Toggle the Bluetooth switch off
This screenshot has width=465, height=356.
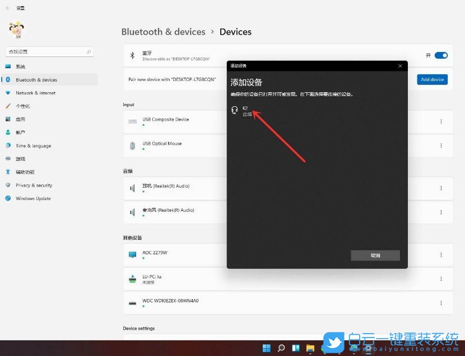[x=441, y=55]
